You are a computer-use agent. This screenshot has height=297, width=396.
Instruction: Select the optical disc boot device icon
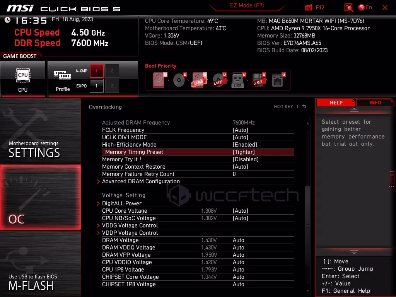(179, 80)
